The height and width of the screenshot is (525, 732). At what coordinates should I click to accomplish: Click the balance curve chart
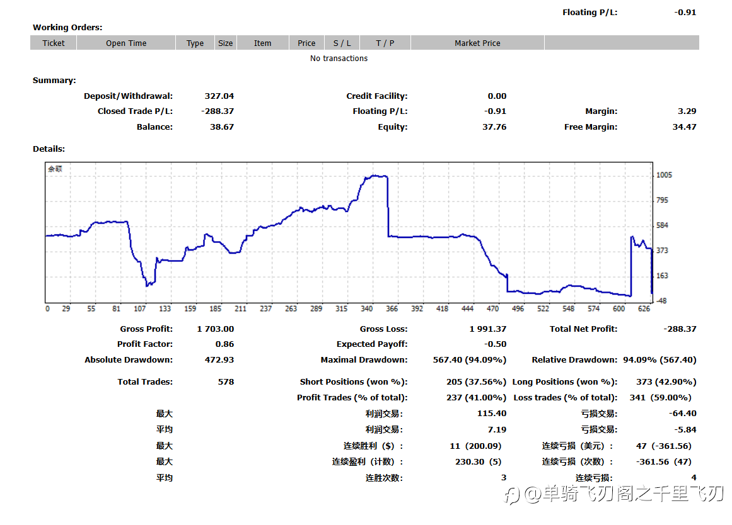point(349,233)
